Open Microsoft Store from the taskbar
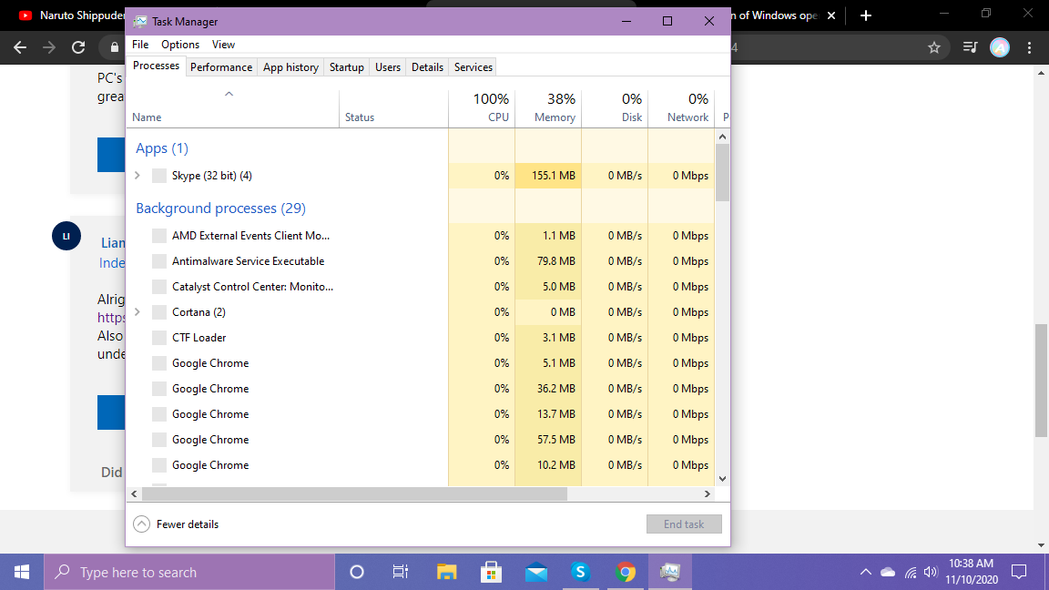The height and width of the screenshot is (590, 1049). click(491, 572)
